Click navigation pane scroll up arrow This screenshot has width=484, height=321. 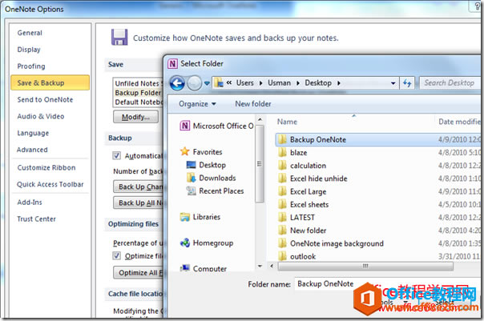pos(260,119)
